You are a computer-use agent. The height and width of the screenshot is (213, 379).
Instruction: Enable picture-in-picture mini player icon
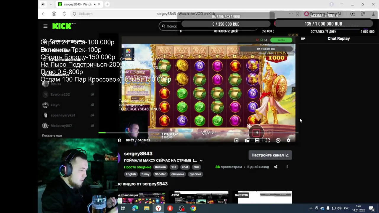236,141
